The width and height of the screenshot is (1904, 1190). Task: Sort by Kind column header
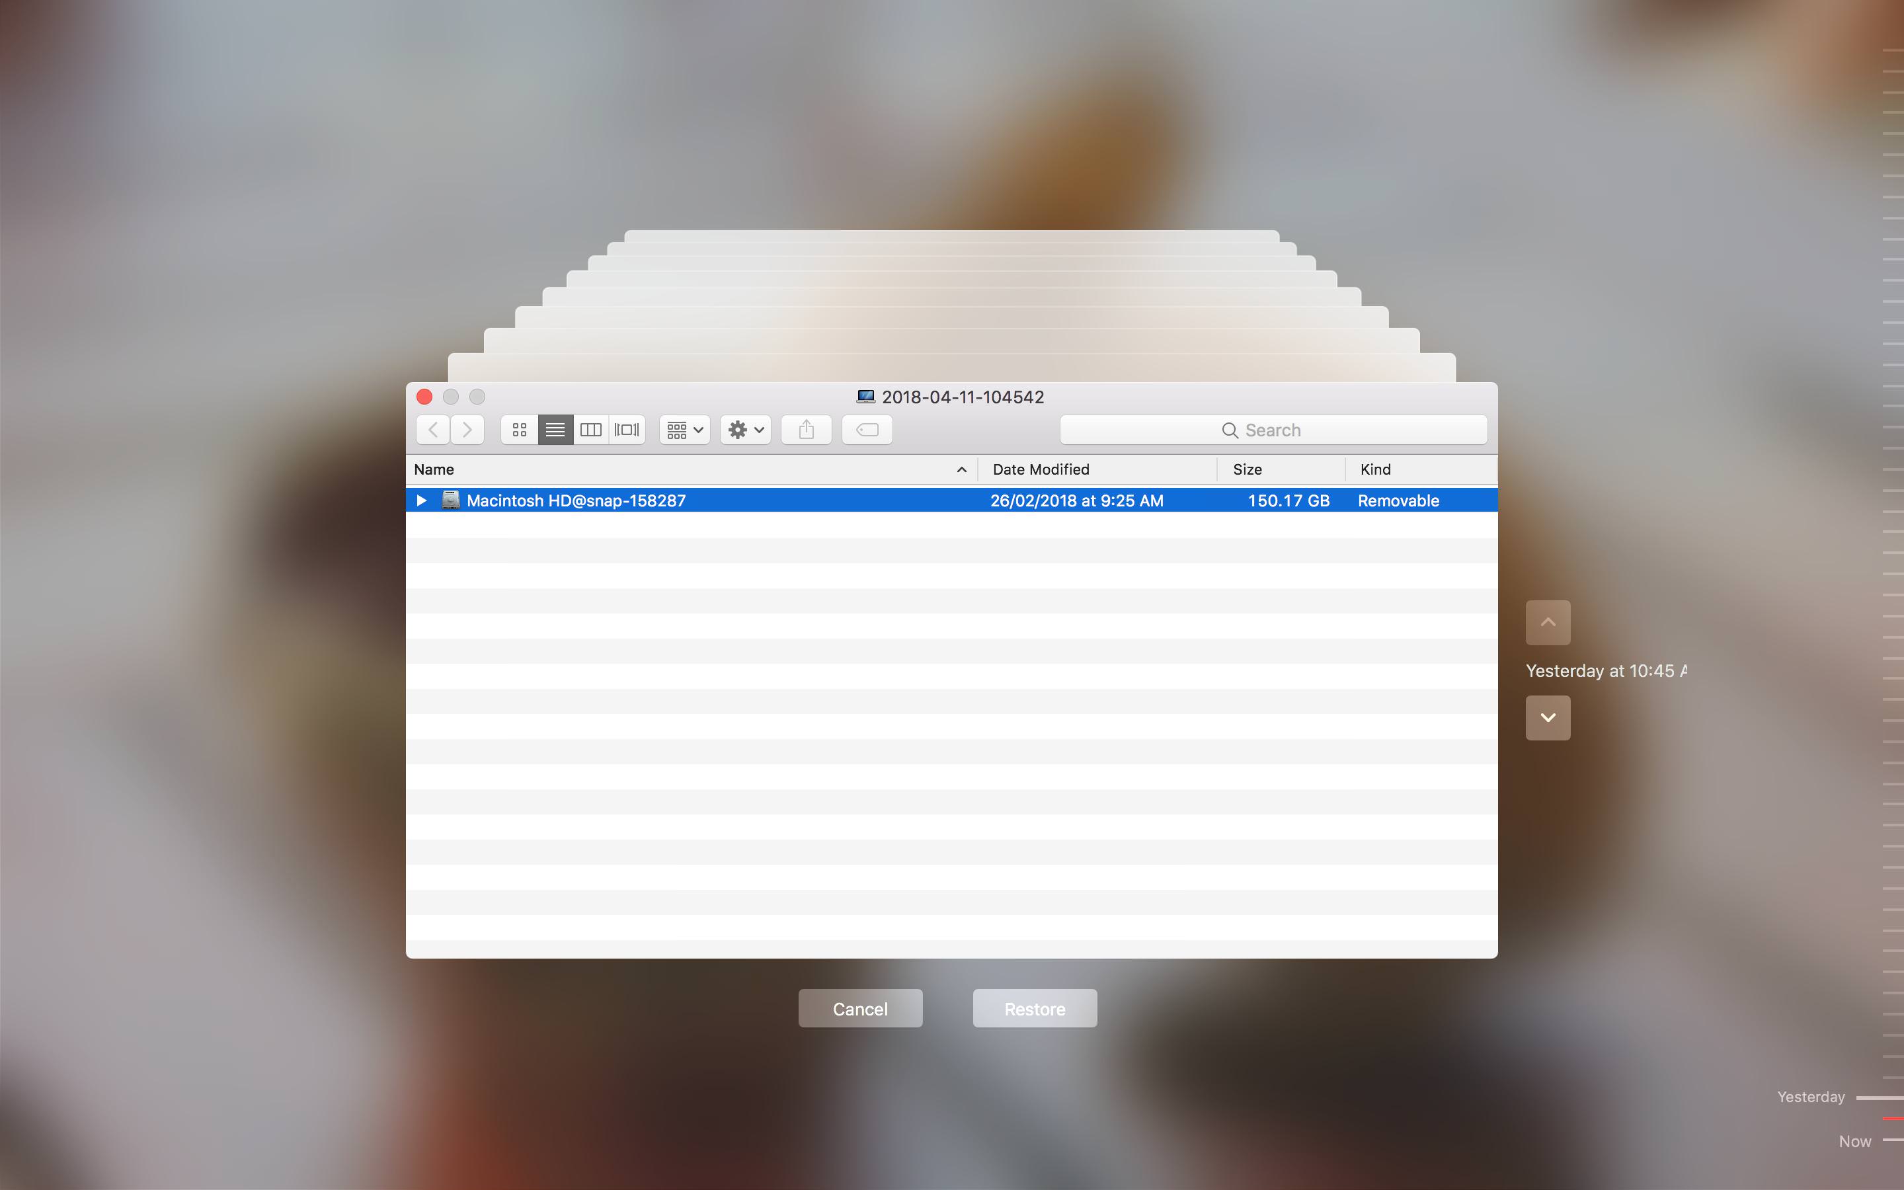coord(1375,470)
